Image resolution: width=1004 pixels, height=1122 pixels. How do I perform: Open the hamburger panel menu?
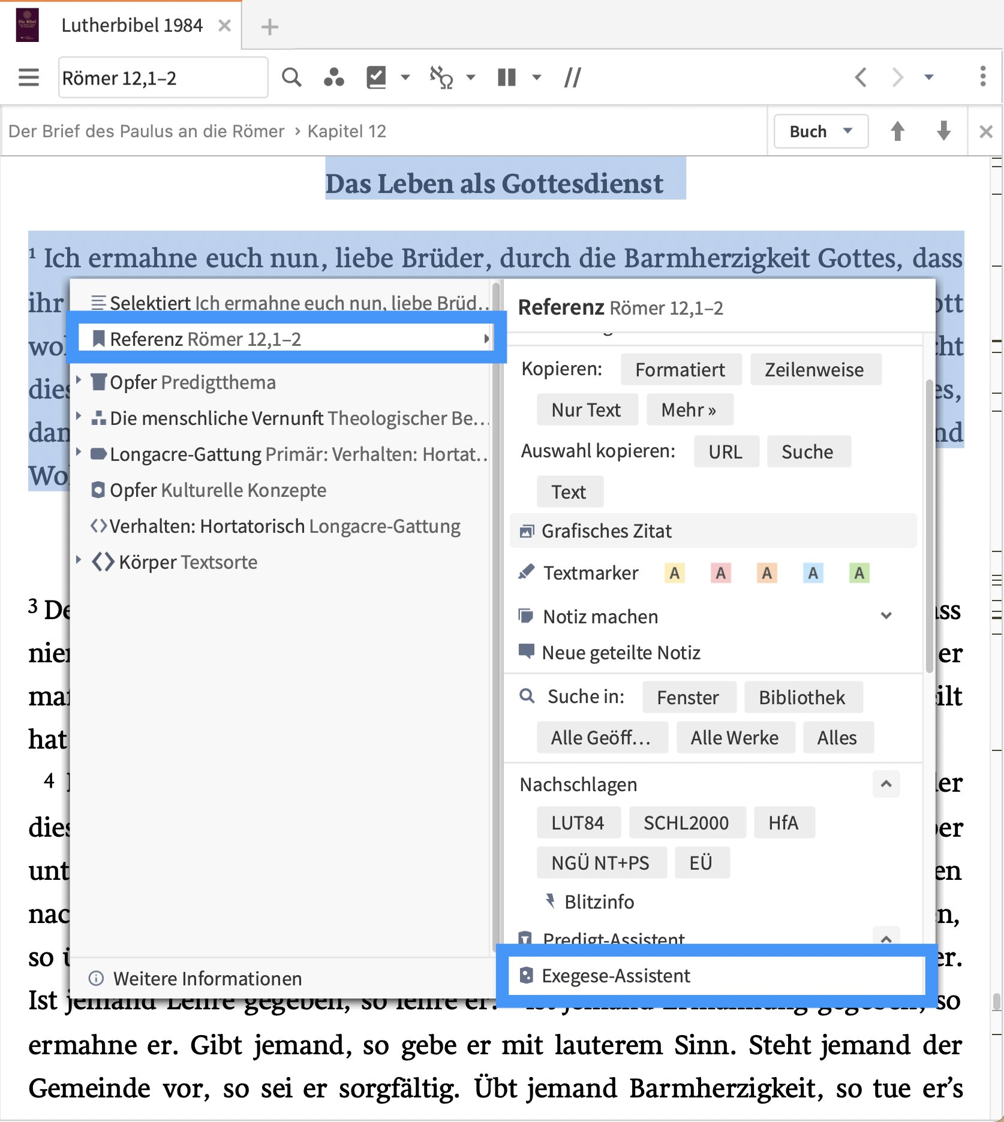click(x=28, y=77)
